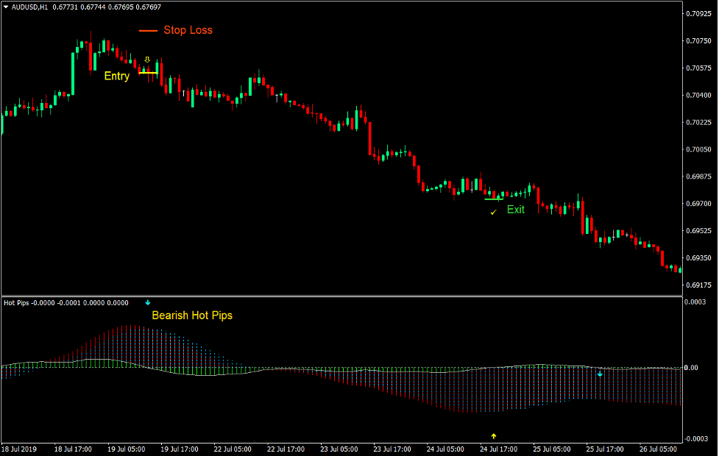Screen dimensions: 719x456
Task: Select the cyan down arrow signal in indicator window
Action: 148,302
